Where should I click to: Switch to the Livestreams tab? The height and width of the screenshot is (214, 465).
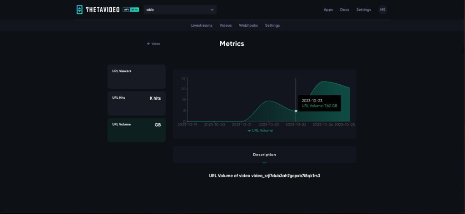[202, 25]
